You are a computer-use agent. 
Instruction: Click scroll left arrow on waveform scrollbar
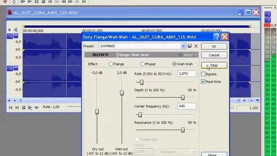[x=20, y=101]
